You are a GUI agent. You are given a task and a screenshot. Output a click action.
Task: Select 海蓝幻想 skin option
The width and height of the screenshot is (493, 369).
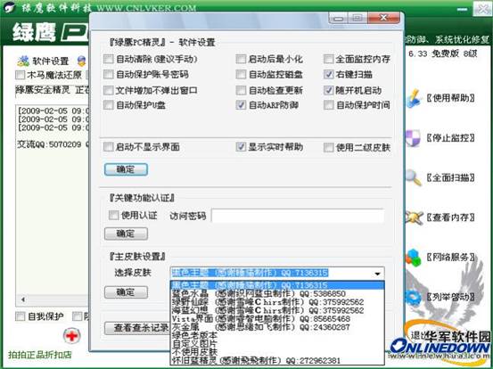(277, 310)
